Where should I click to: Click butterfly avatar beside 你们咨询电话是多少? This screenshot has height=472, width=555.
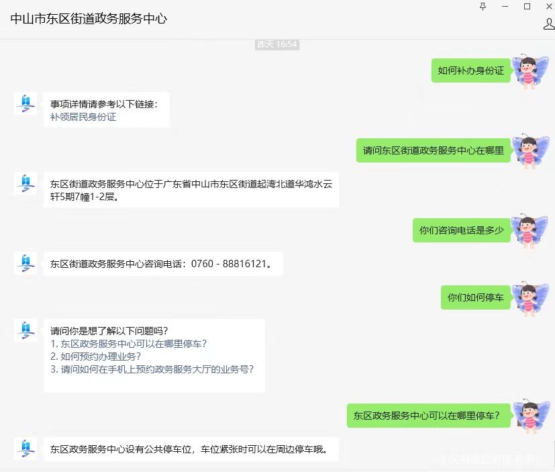(x=529, y=230)
